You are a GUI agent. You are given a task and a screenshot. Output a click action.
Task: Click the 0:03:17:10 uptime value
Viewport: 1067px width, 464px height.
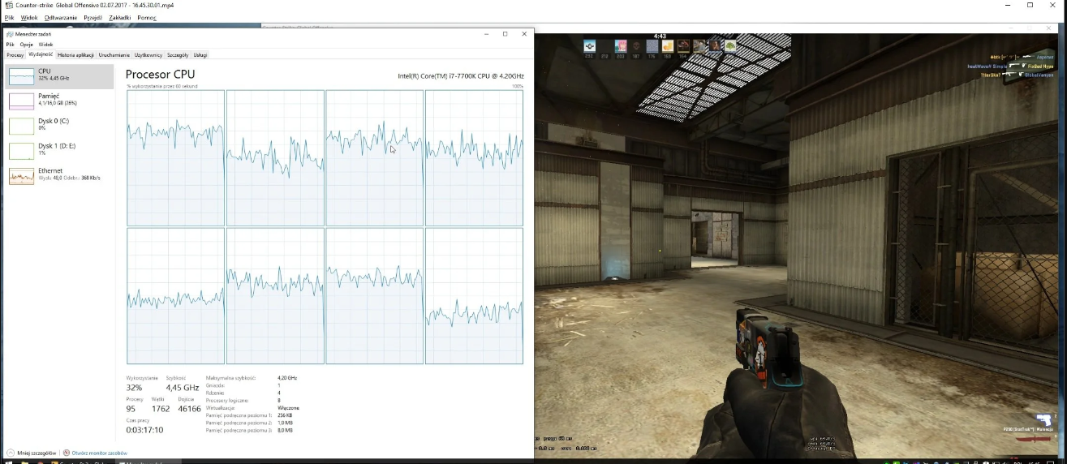144,430
